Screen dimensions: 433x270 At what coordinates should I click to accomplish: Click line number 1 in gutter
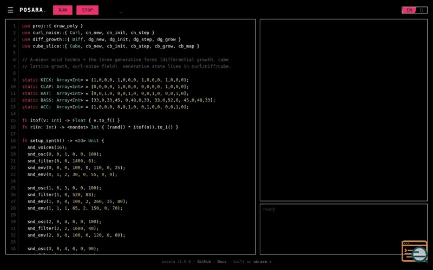pos(15,26)
